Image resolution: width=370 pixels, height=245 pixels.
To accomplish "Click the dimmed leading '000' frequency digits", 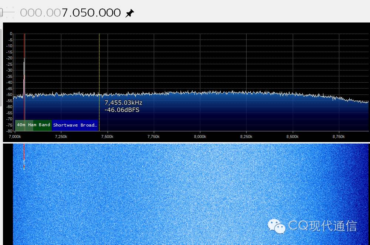I will pos(30,13).
